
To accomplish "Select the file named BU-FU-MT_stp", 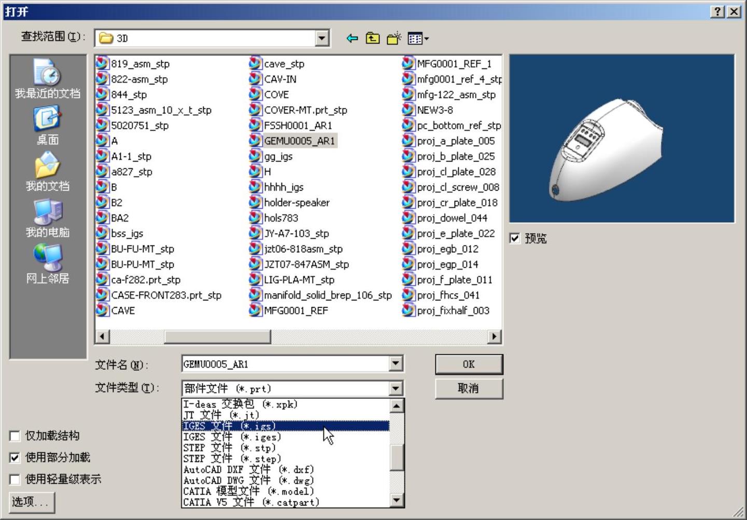I will 143,249.
